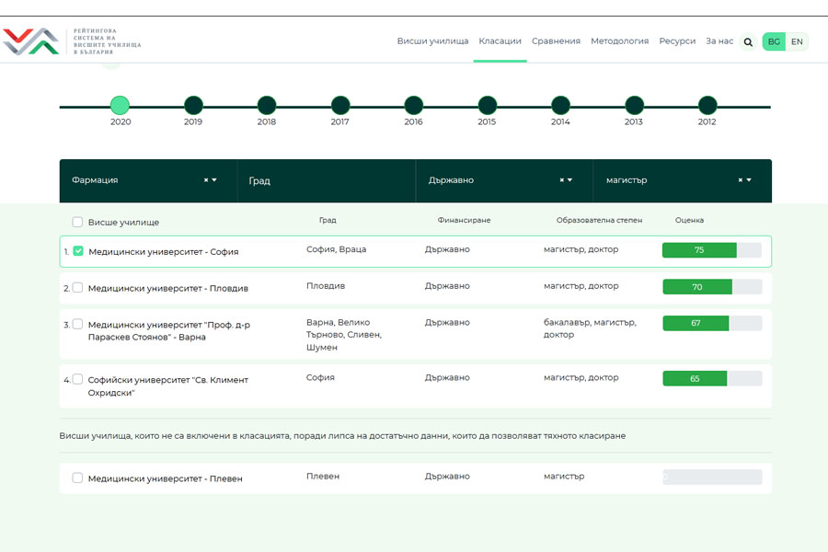Open Медицински университет - София link
Image resolution: width=828 pixels, height=552 pixels.
[164, 252]
